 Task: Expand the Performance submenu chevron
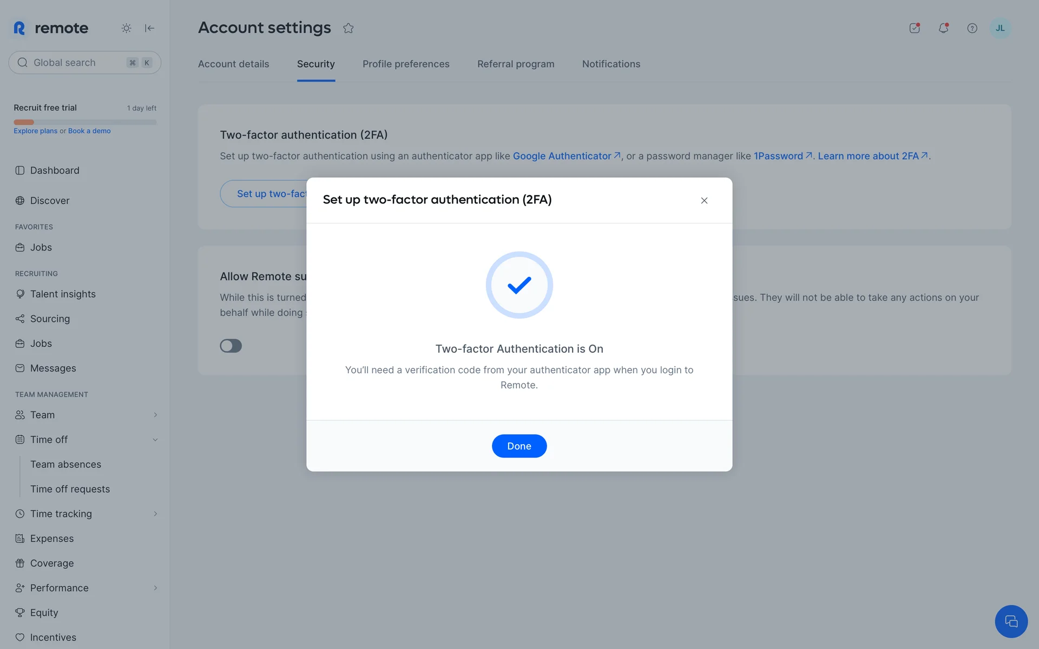tap(155, 588)
